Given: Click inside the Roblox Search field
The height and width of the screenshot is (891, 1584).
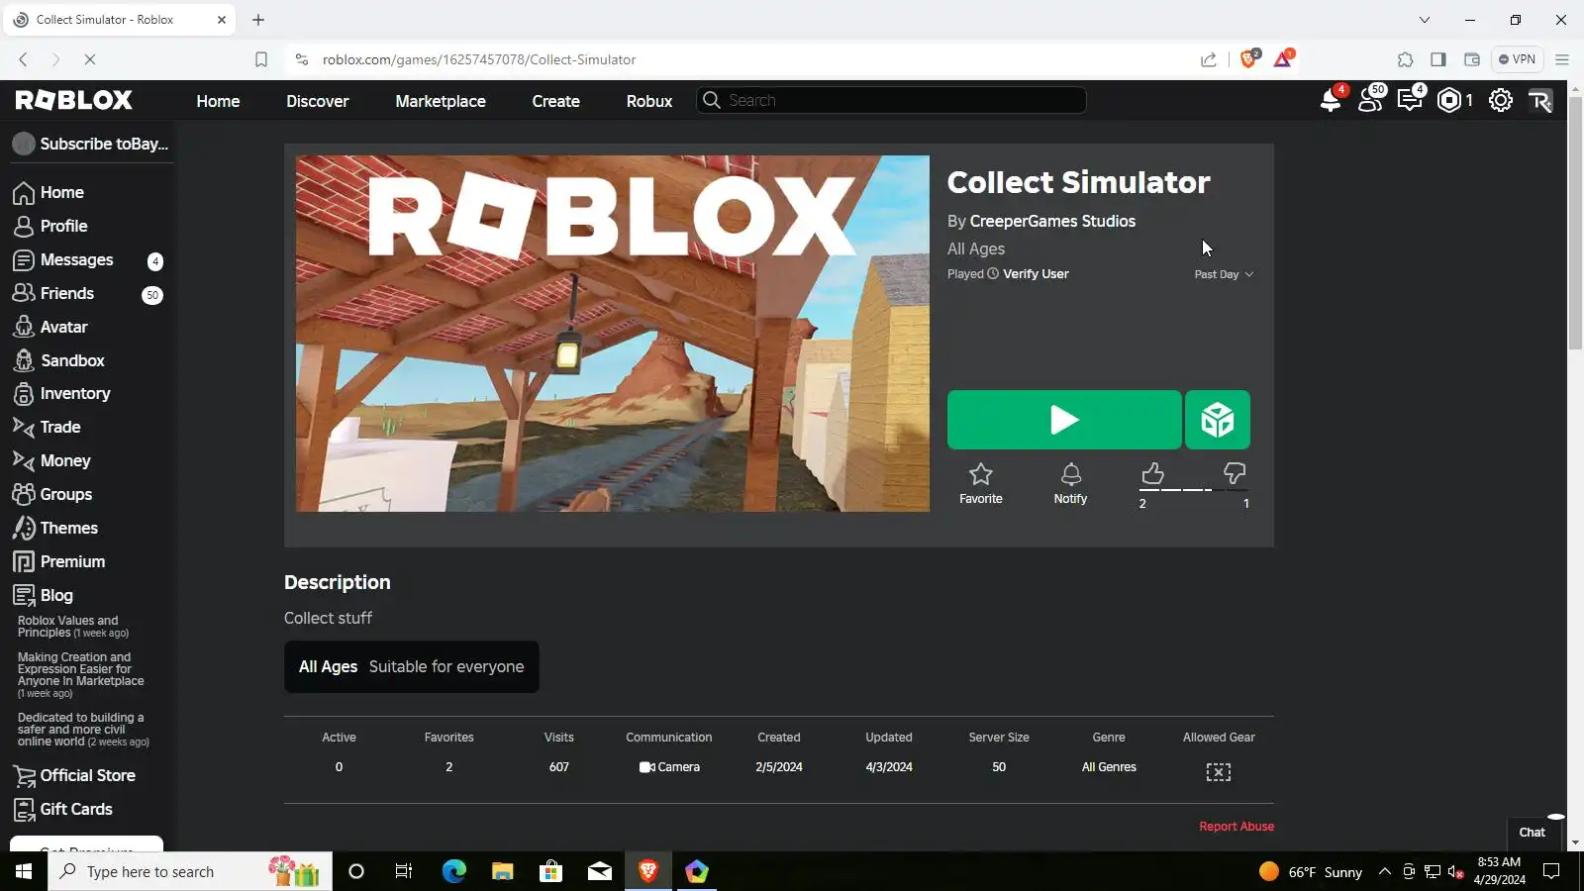Looking at the screenshot, I should click(x=891, y=100).
